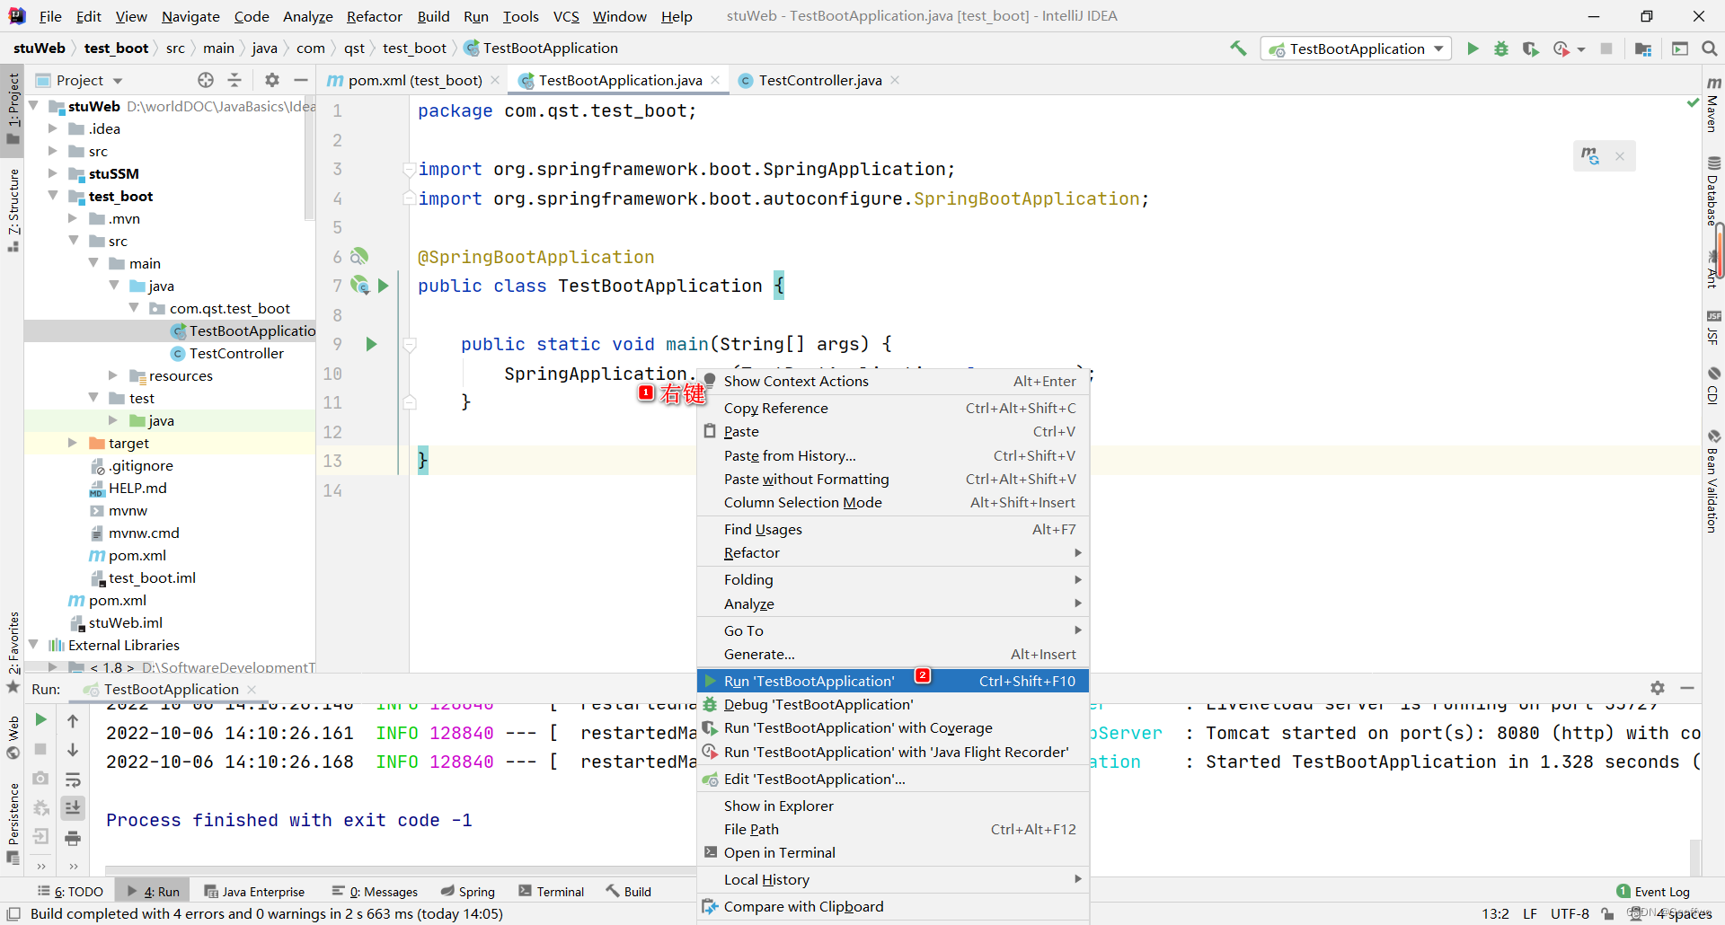Viewport: 1725px width, 925px height.
Task: Start debugging with the toolbar bug icon
Action: 1501,48
